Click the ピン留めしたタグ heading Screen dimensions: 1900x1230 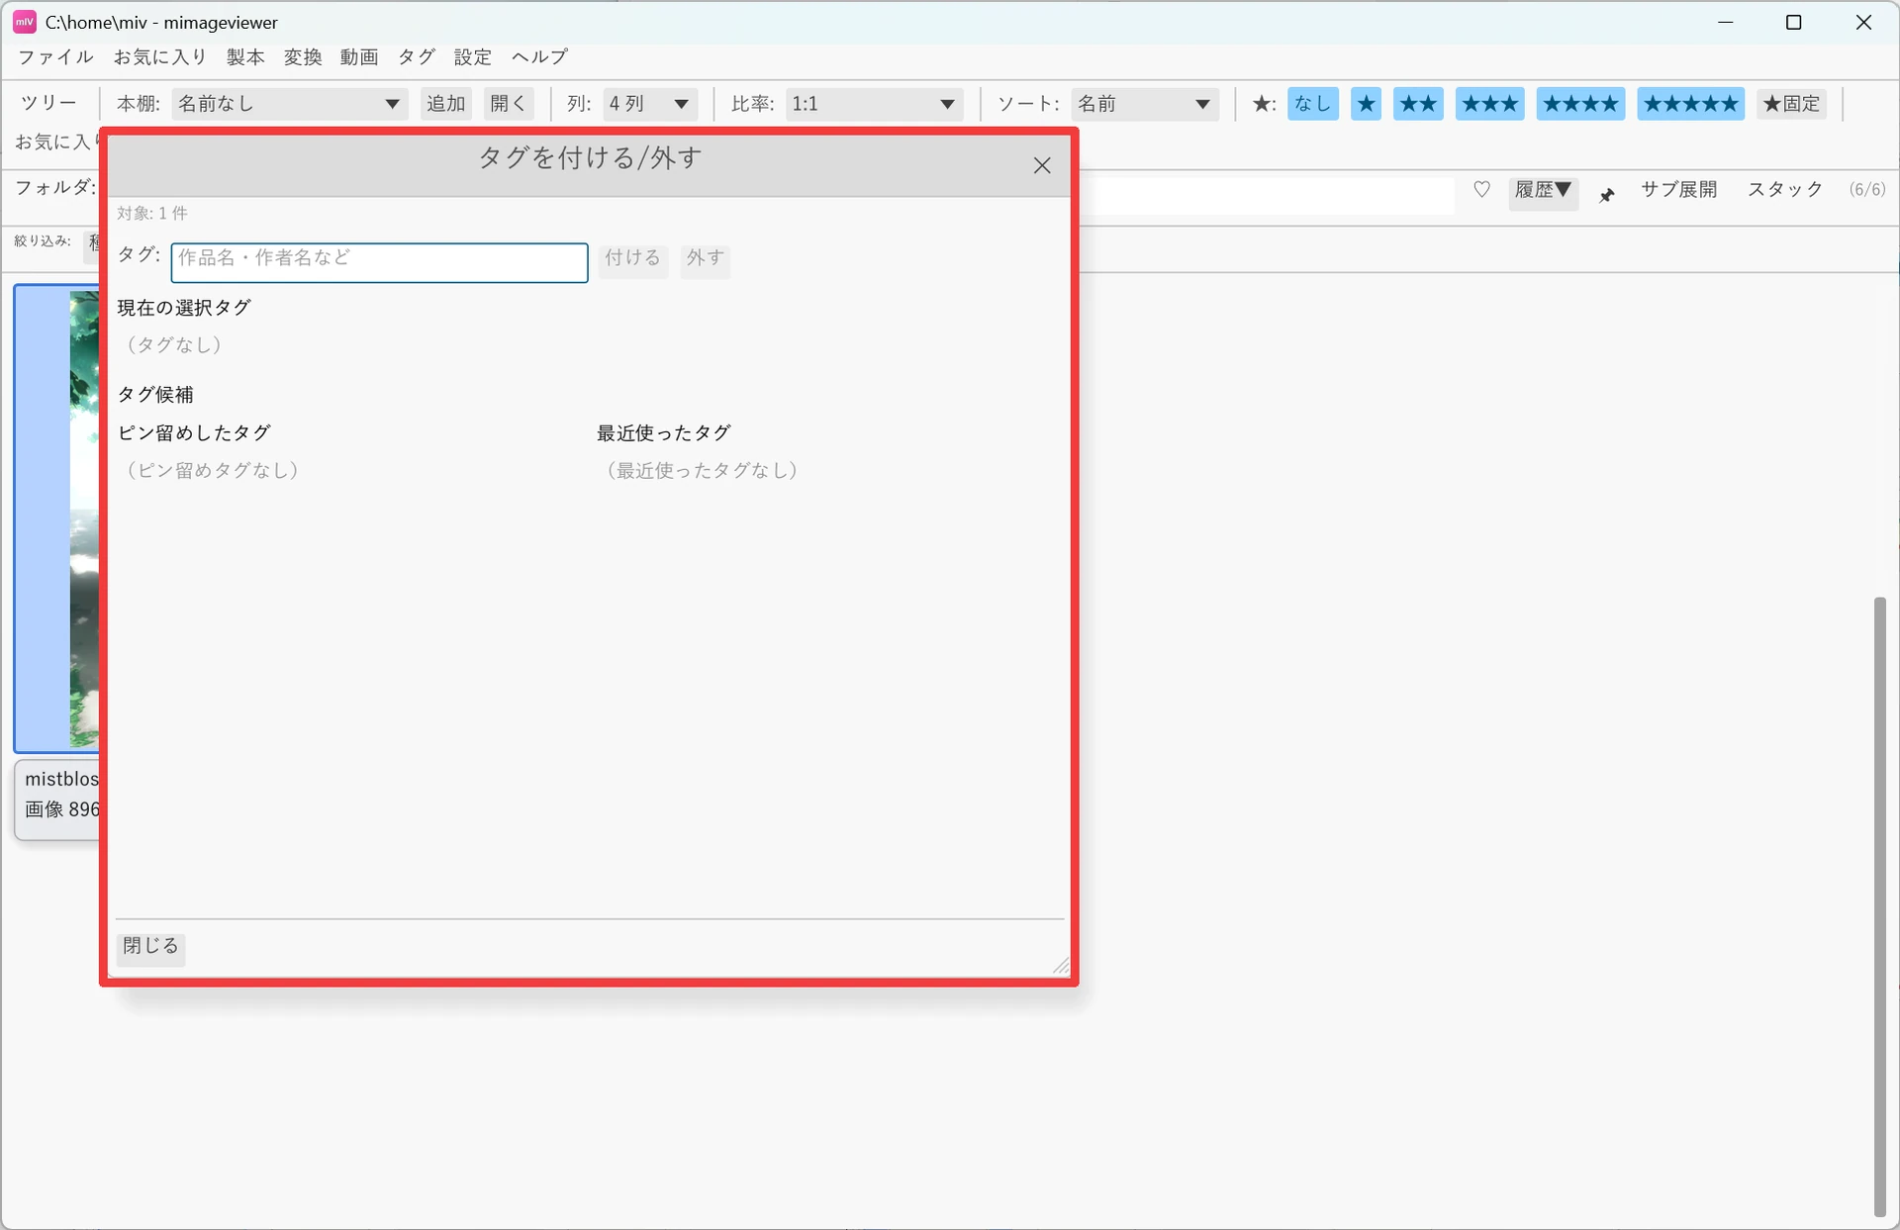click(194, 433)
